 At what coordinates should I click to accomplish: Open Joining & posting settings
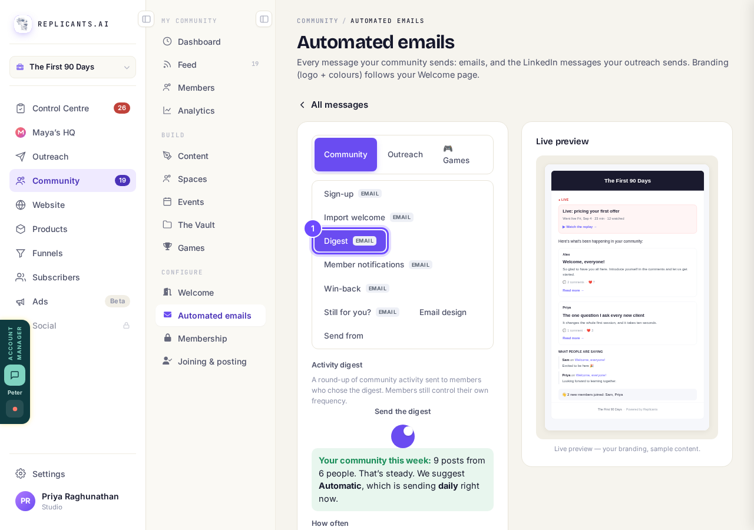coord(210,362)
